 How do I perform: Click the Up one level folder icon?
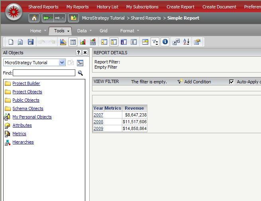pos(73,18)
